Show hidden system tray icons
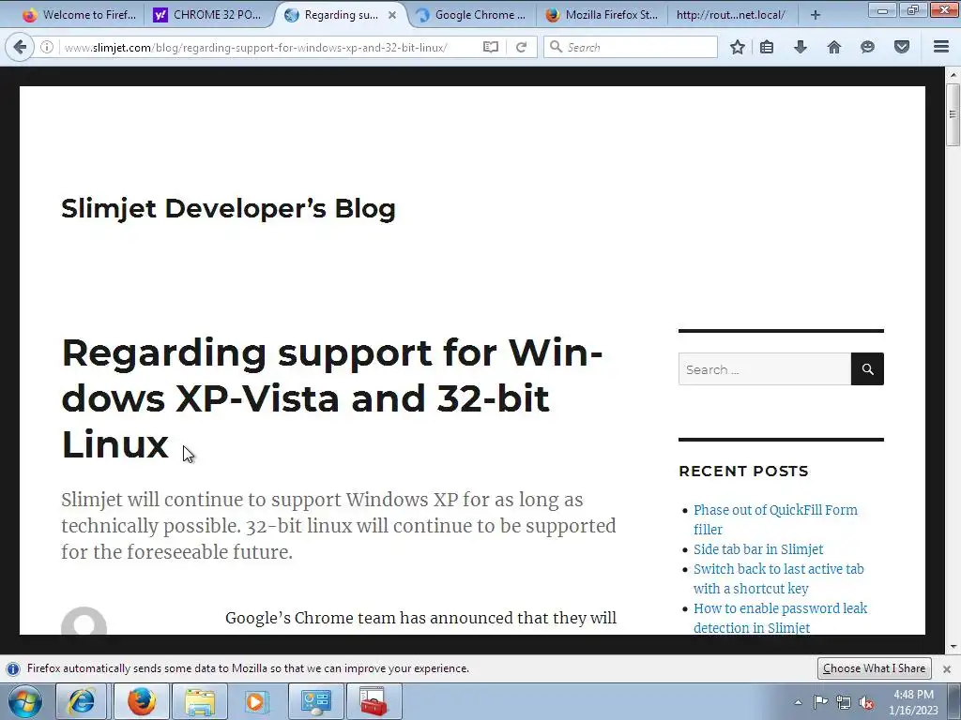Viewport: 961px width, 720px height. 798,702
